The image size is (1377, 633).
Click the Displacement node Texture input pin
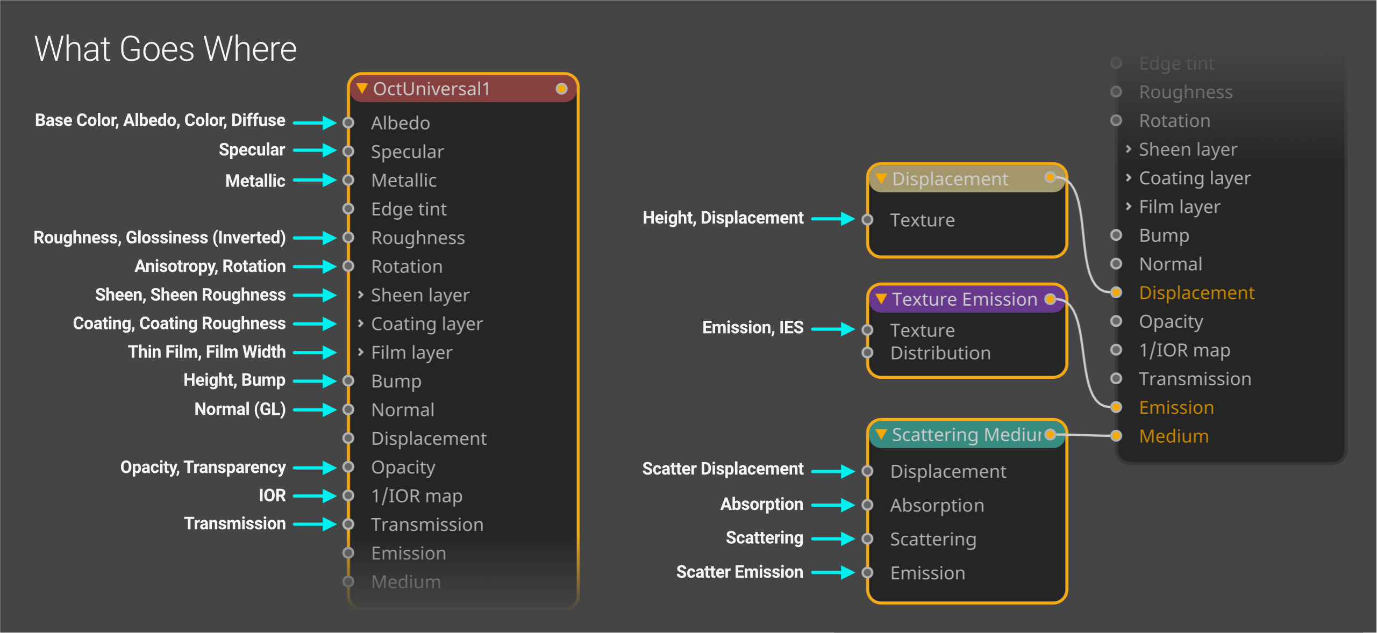867,219
